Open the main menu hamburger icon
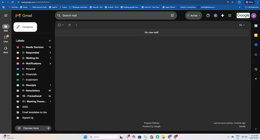This screenshot has height=140, width=260. [6, 15]
